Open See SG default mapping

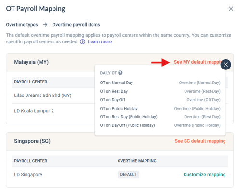point(200,141)
